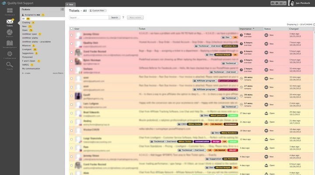This screenshot has height=175, width=315.
Task: Sort by the User column header
Action: click(106, 29)
